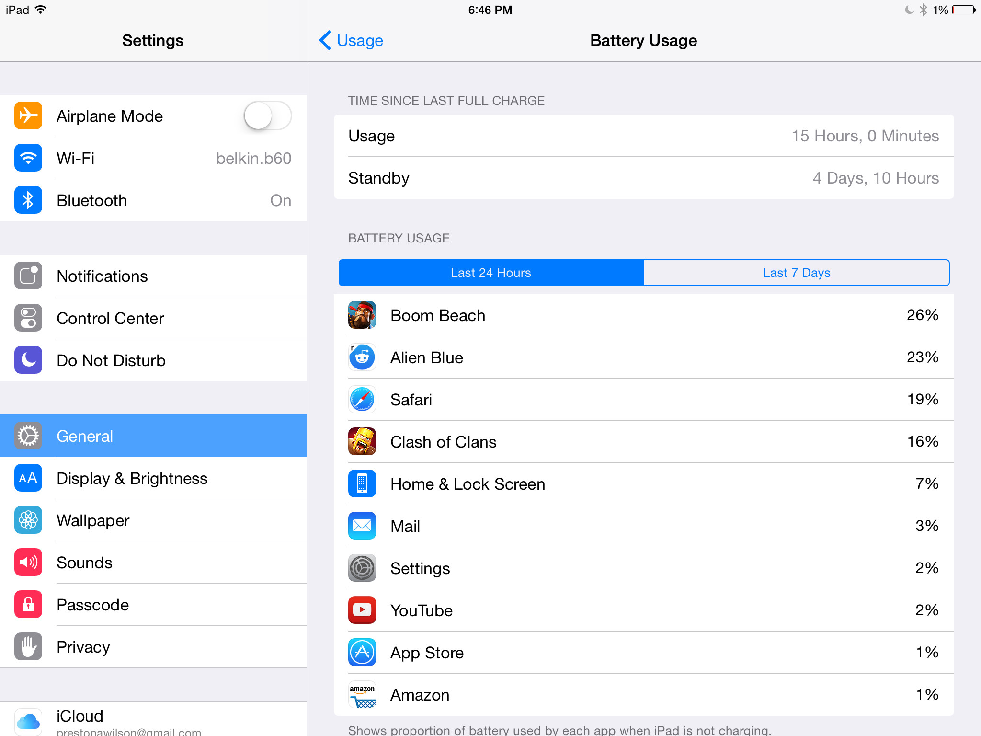Tap the App Store icon
The height and width of the screenshot is (736, 981).
click(x=362, y=653)
